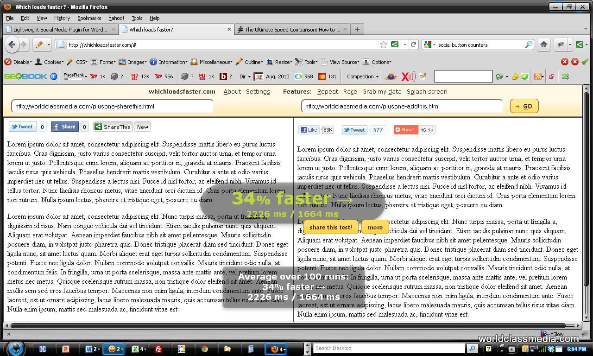Image resolution: width=593 pixels, height=356 pixels.
Task: Bookmark this page with the star icon
Action: (383, 44)
